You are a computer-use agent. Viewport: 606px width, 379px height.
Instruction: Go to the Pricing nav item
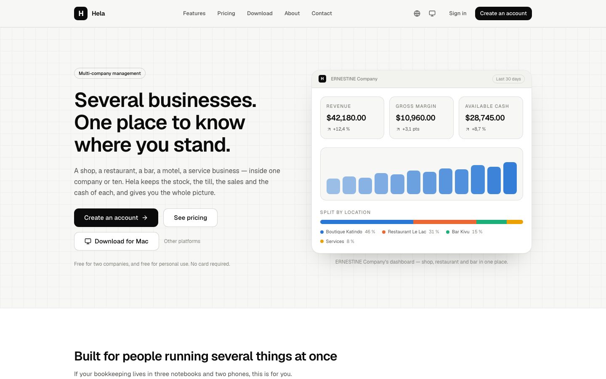pyautogui.click(x=226, y=13)
